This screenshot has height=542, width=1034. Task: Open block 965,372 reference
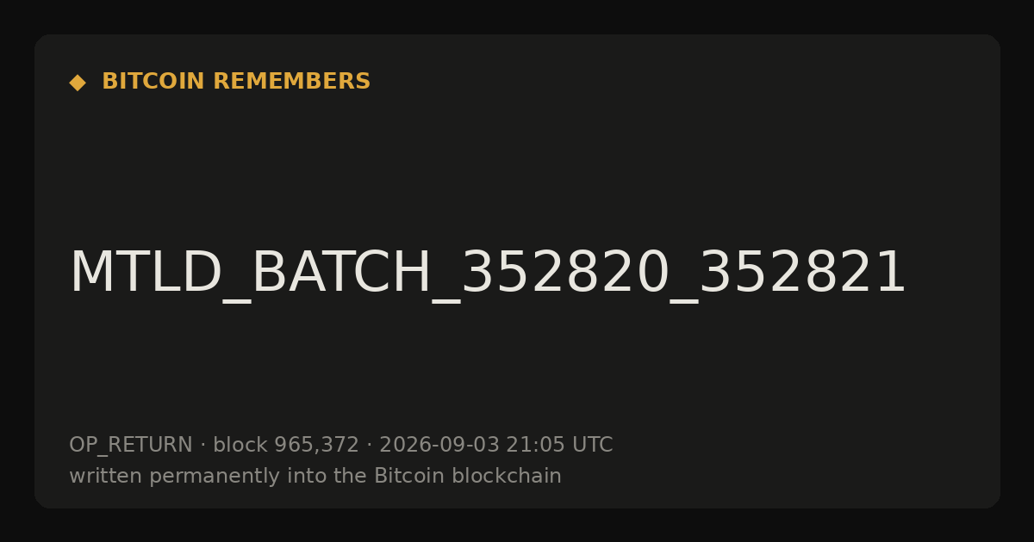[286, 446]
